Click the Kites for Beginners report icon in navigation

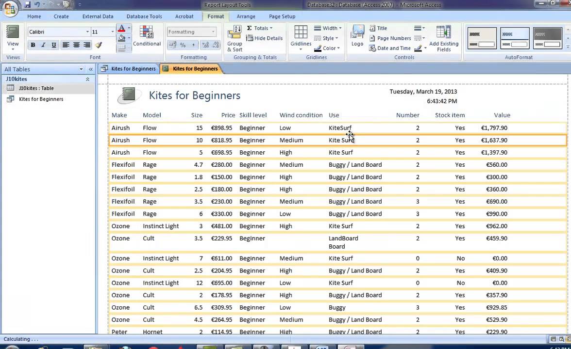[11, 99]
